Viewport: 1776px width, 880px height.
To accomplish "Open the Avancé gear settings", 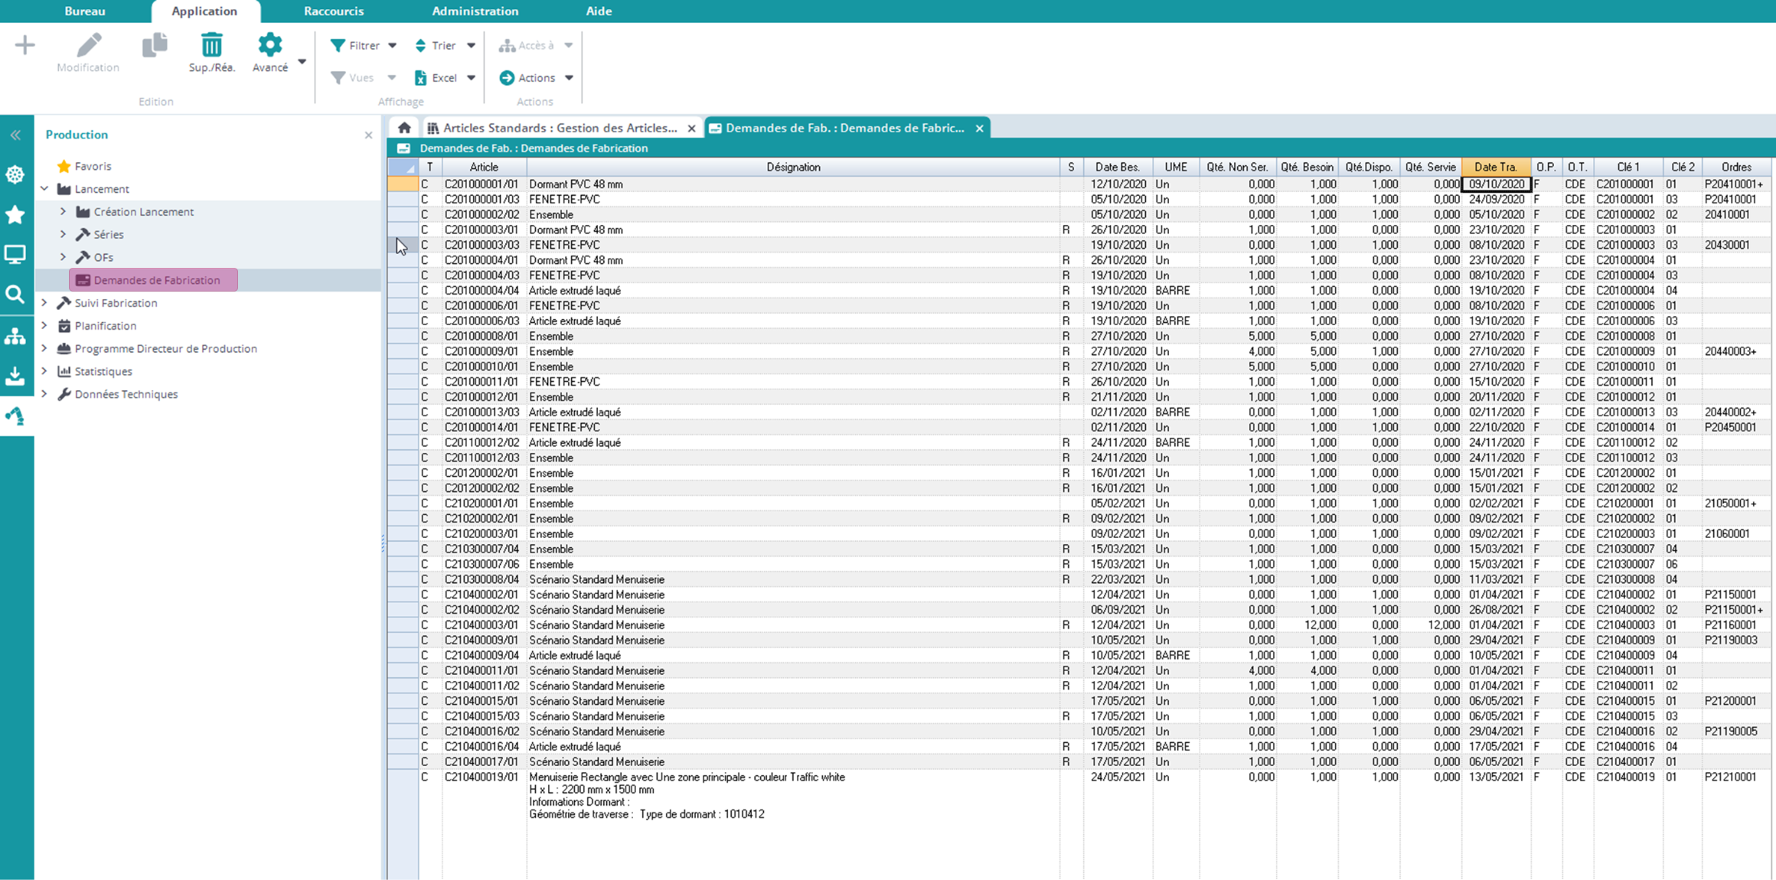I will [x=269, y=46].
